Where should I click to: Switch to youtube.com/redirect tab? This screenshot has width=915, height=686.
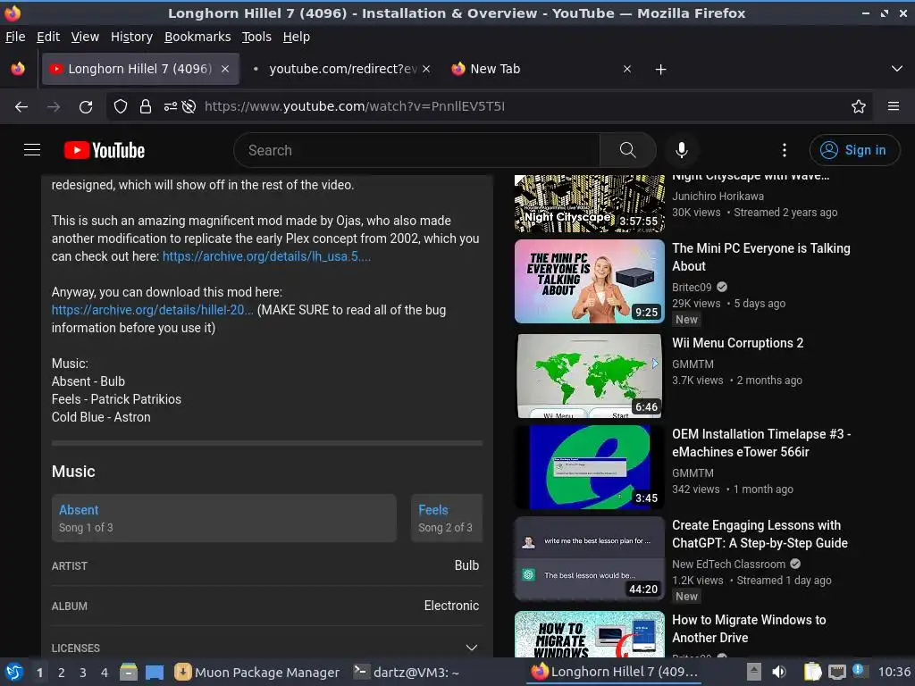point(340,69)
